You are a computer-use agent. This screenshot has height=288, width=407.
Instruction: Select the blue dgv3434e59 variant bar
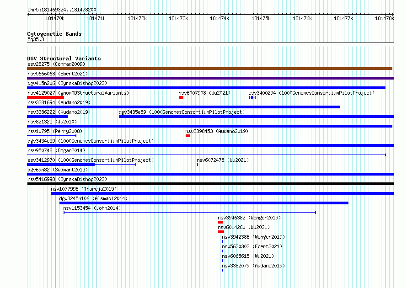(x=210, y=145)
